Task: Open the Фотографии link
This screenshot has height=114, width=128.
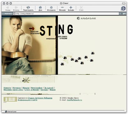Action: (x=37, y=88)
